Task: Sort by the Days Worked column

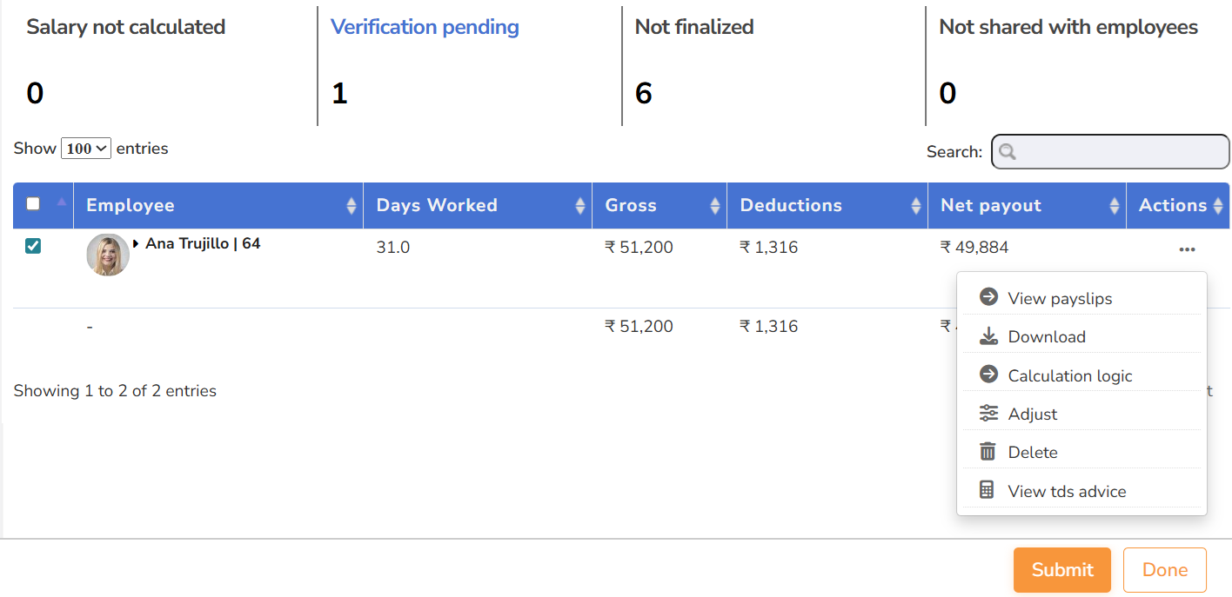Action: [x=477, y=206]
